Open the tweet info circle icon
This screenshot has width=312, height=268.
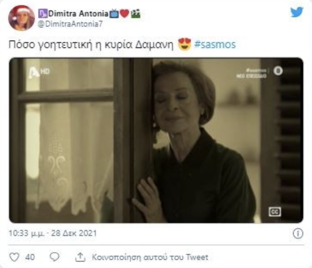pos(298,233)
